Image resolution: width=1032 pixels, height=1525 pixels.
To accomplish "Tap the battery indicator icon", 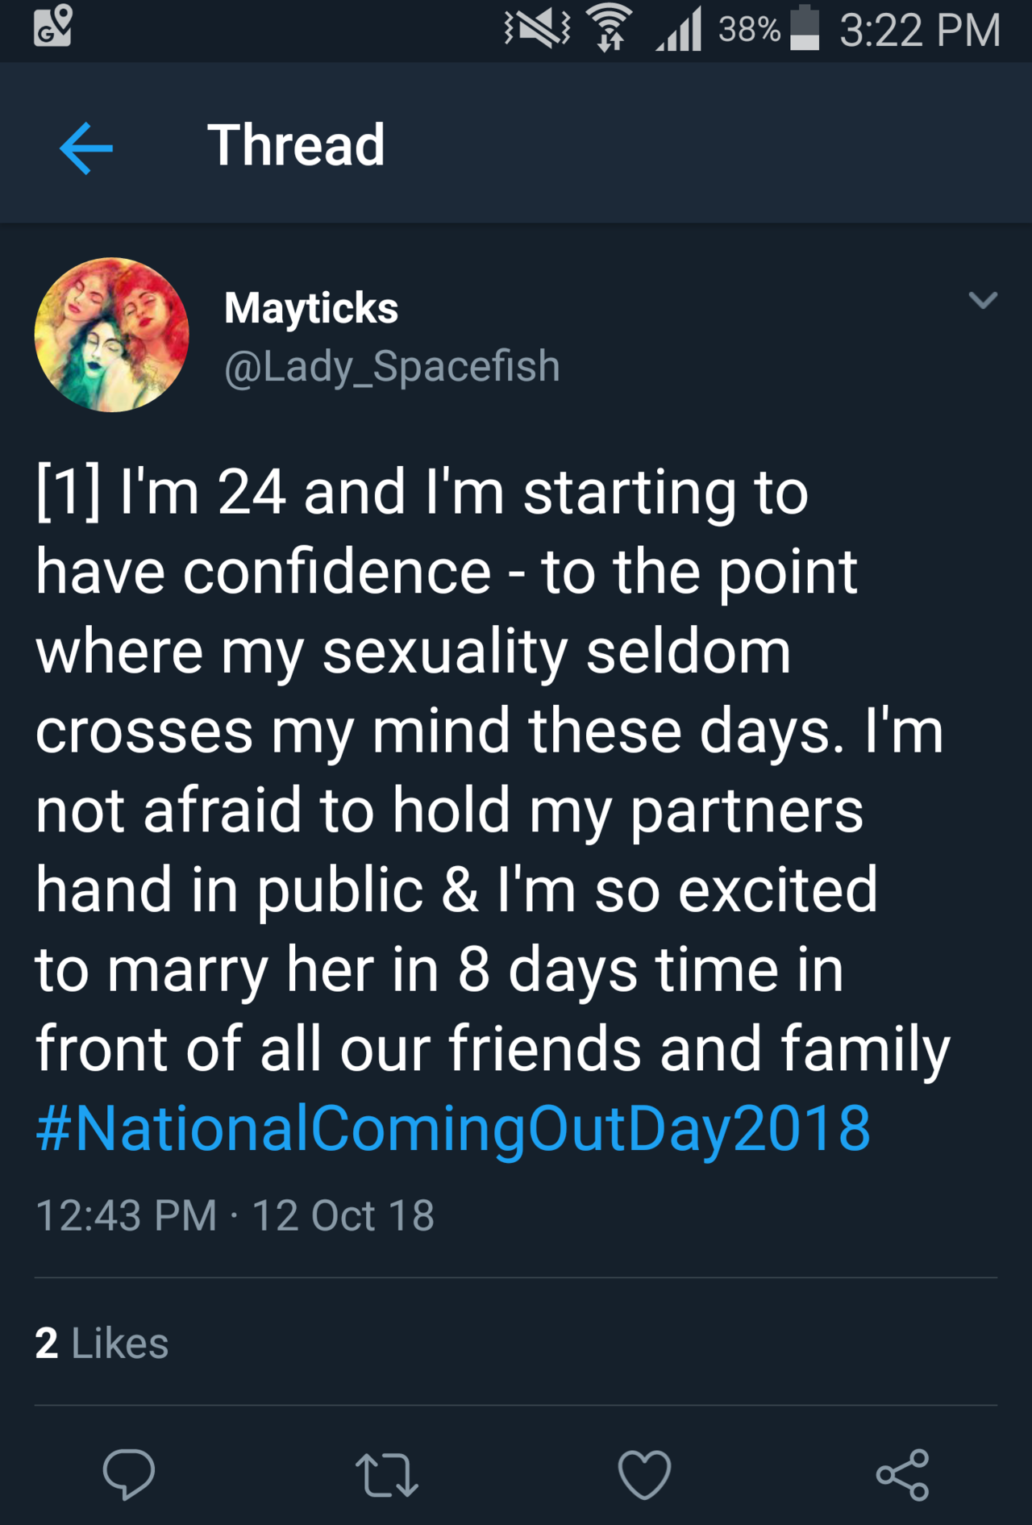I will tap(804, 29).
